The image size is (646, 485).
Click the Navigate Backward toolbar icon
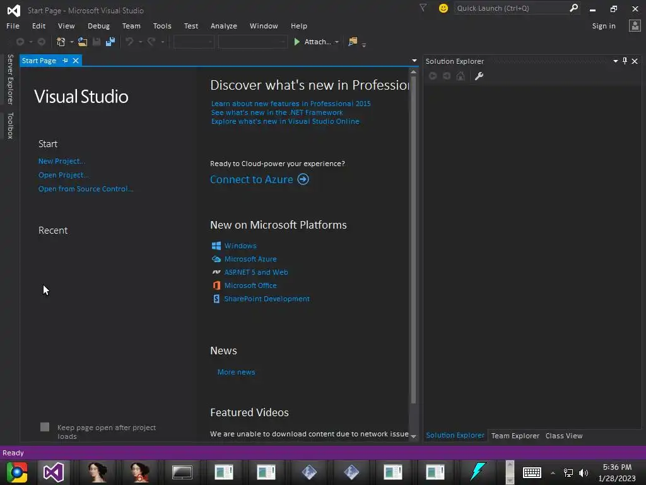click(x=20, y=42)
